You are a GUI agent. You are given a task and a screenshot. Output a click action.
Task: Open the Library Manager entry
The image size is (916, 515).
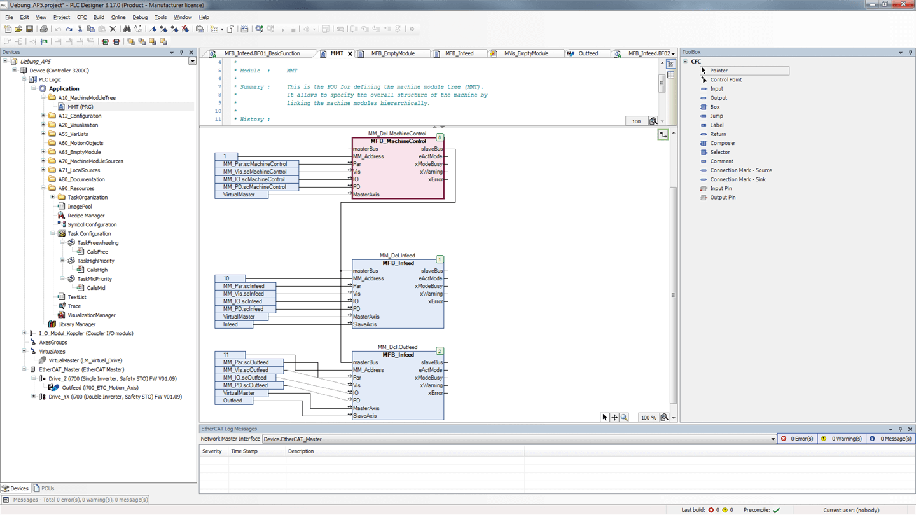tap(76, 324)
